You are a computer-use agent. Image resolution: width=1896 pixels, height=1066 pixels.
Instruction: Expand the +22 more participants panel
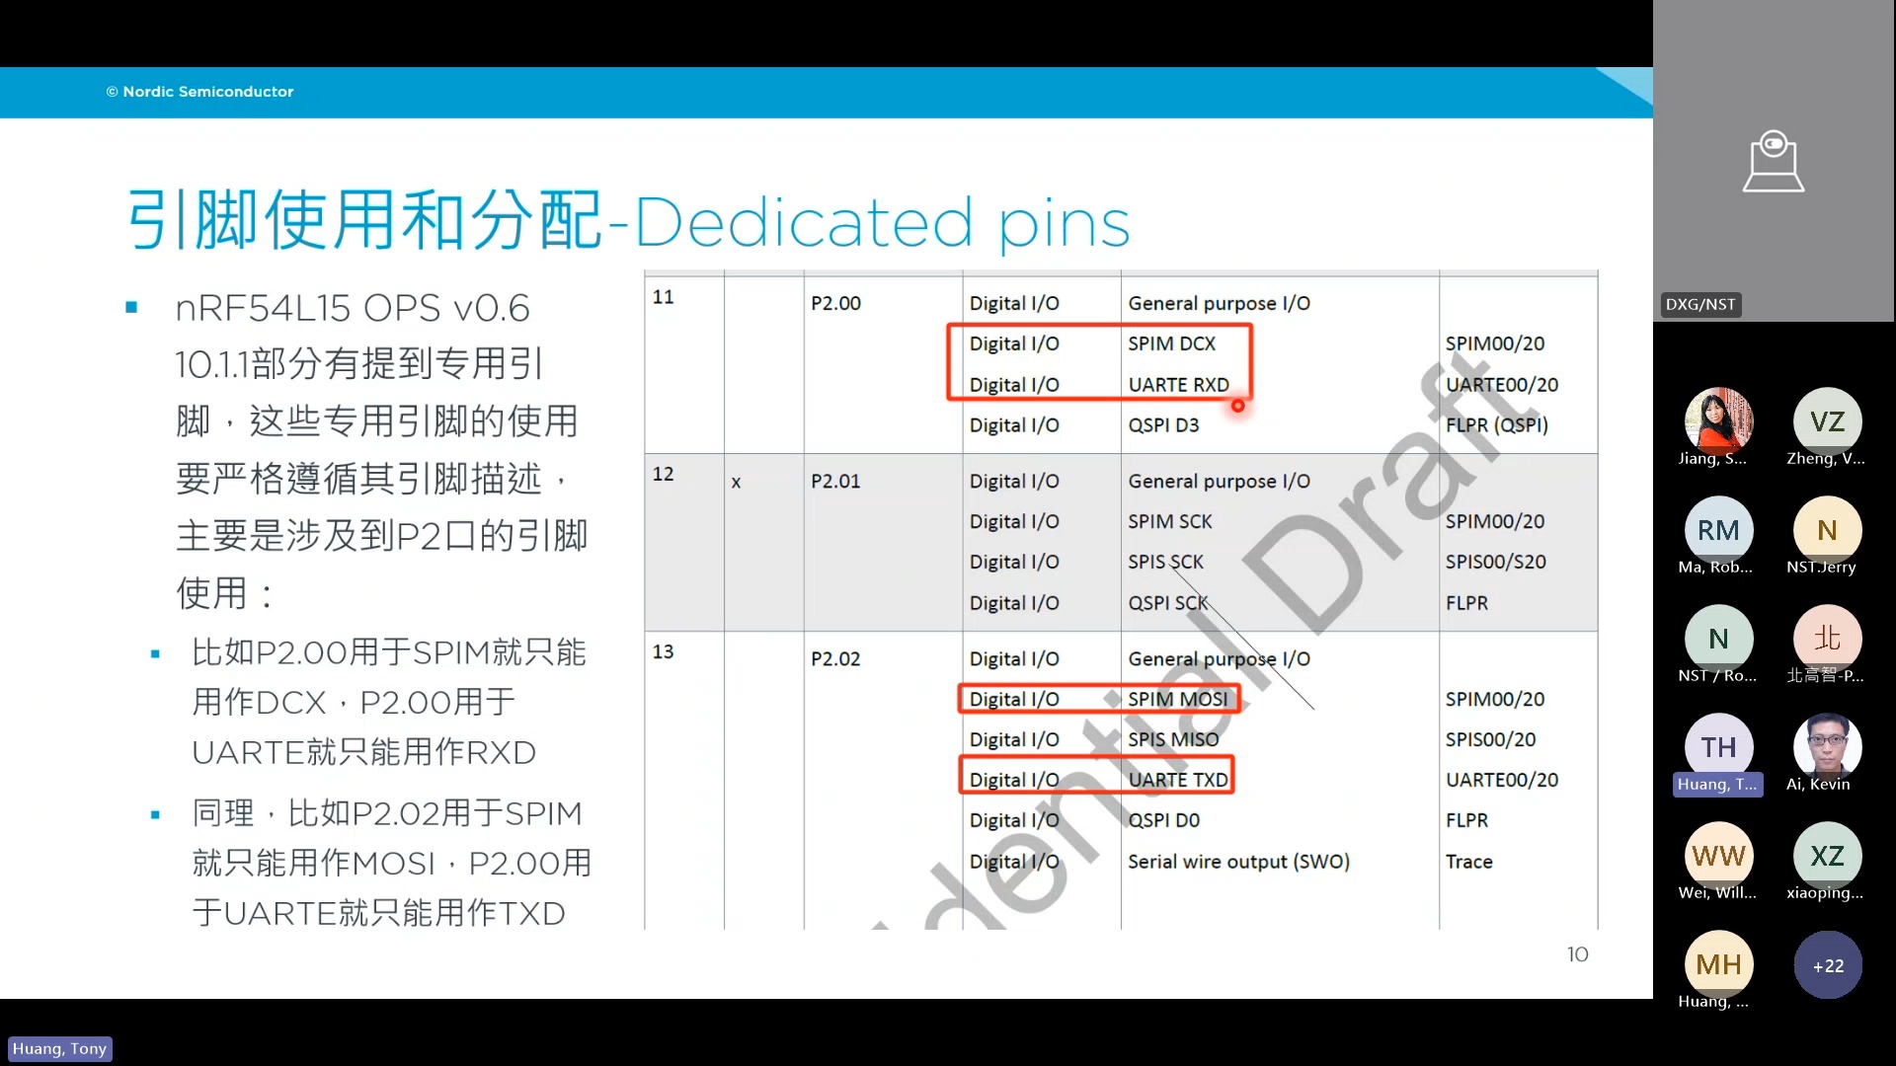tap(1828, 964)
